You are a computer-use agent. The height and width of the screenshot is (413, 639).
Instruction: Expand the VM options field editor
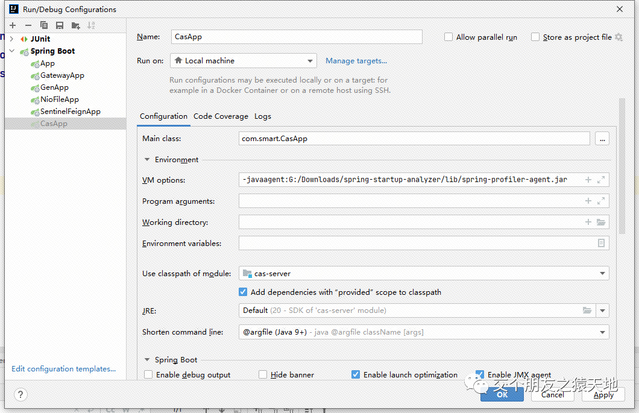coord(600,180)
